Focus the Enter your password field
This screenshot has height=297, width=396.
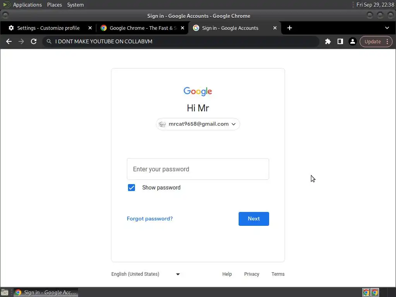198,169
